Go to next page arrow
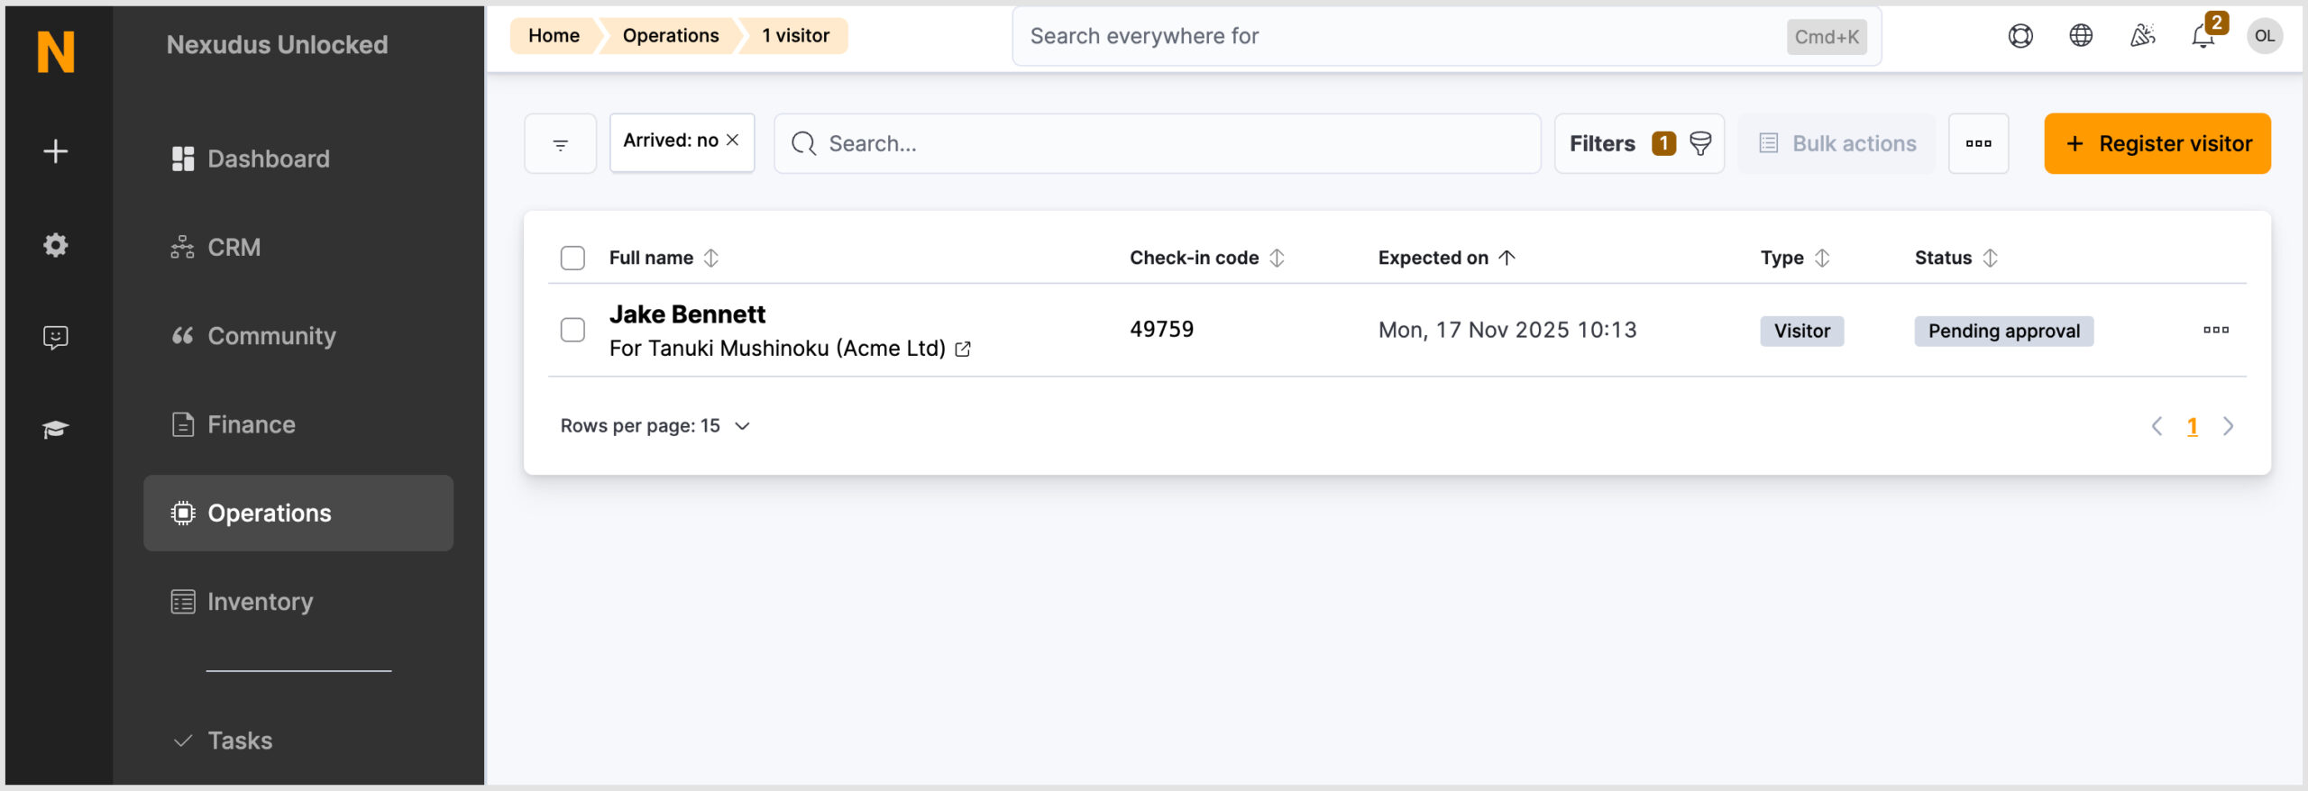This screenshot has height=791, width=2308. coord(2229,426)
